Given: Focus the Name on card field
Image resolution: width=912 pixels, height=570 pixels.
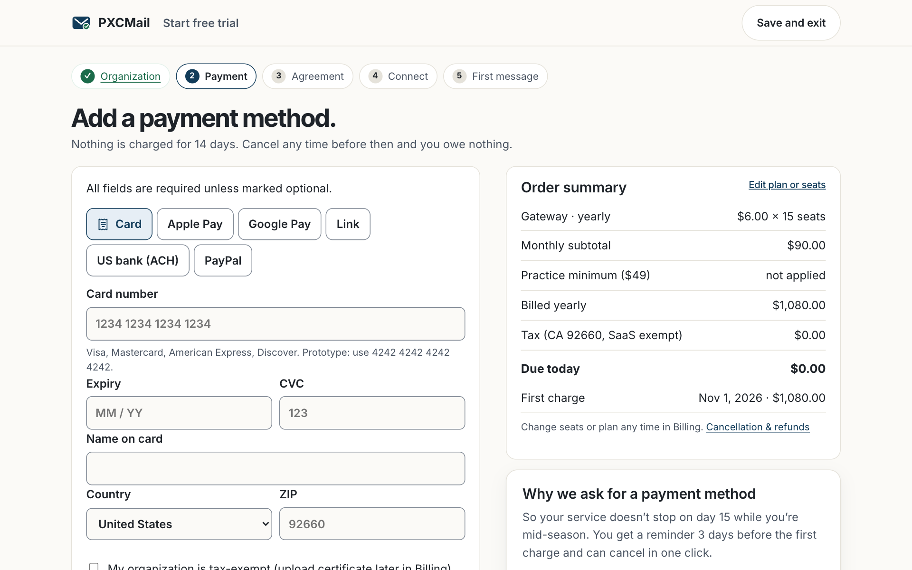Looking at the screenshot, I should pyautogui.click(x=275, y=468).
